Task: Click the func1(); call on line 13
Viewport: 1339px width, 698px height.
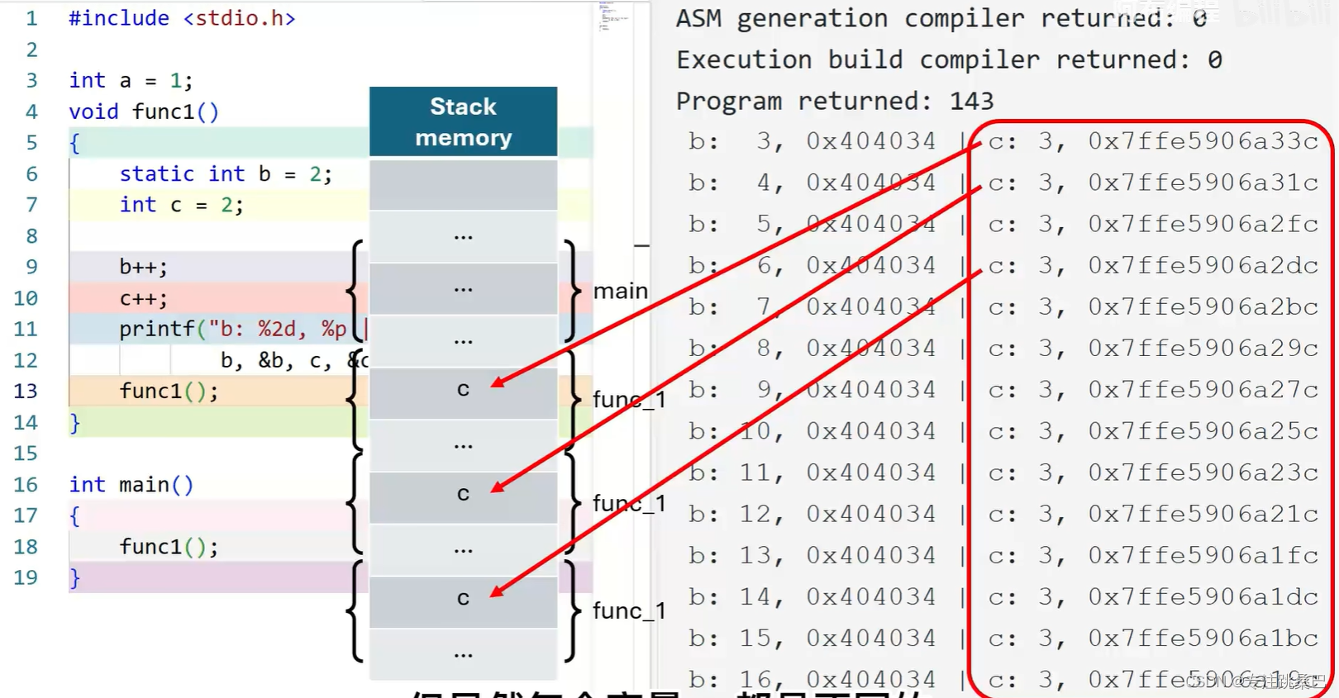Action: coord(169,391)
